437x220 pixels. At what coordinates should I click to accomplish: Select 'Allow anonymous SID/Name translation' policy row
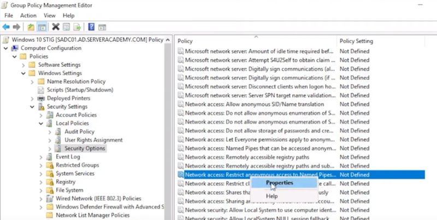pyautogui.click(x=258, y=104)
